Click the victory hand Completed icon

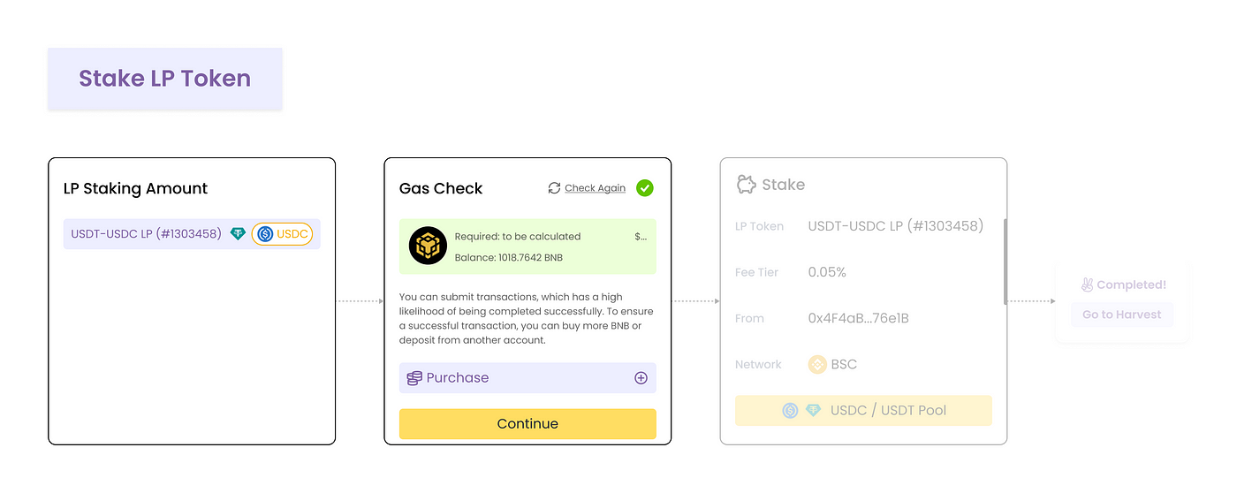(1088, 284)
